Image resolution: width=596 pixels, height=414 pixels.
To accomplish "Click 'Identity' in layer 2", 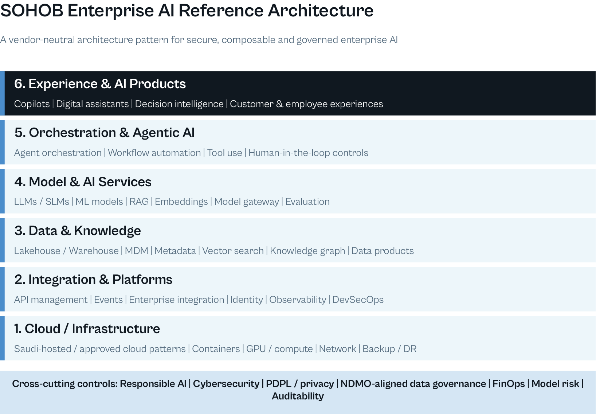I will (247, 300).
